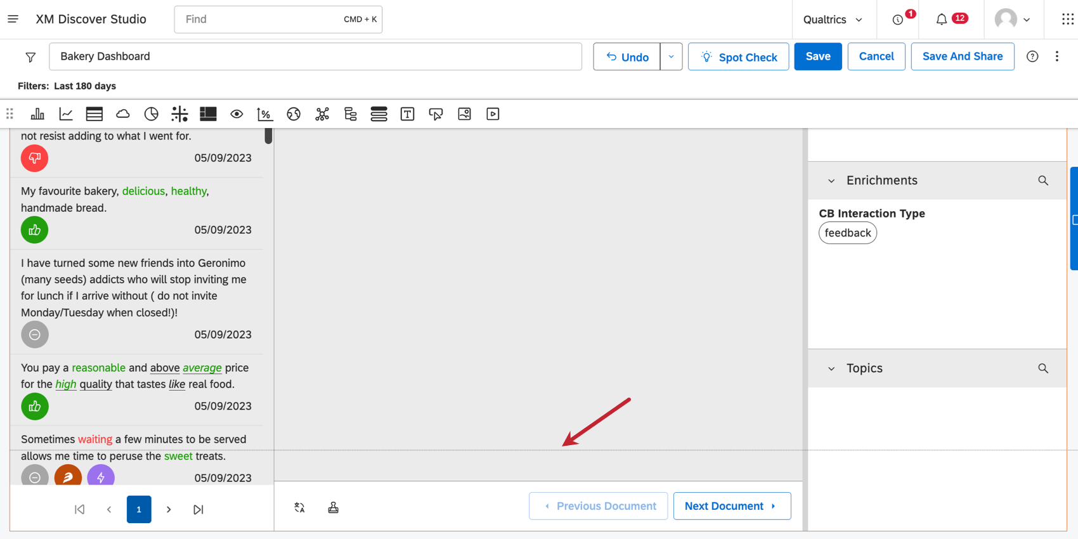Click the Next Document button
The image size is (1078, 539).
(x=732, y=506)
